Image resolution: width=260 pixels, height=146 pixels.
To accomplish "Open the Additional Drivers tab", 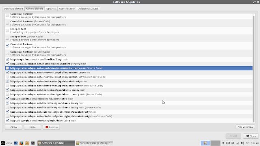I will coord(89,9).
